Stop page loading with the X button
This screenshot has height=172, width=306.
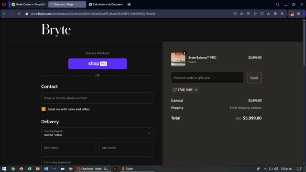click(x=19, y=14)
